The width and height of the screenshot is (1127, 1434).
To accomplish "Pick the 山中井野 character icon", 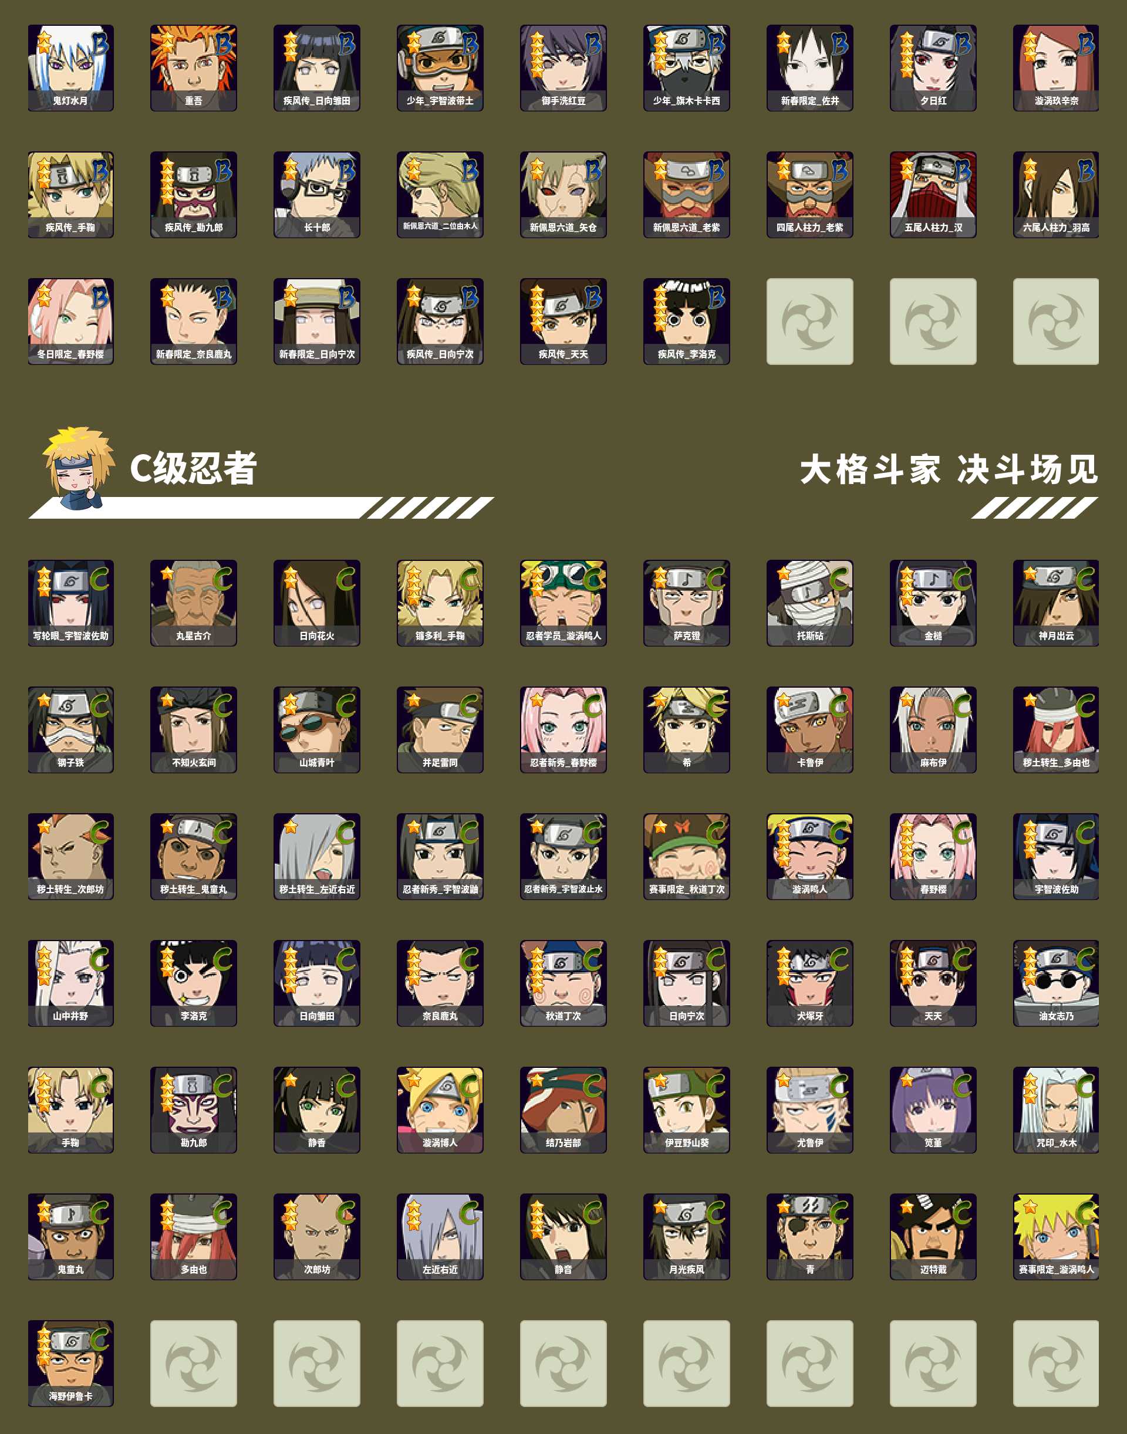I will tap(70, 983).
